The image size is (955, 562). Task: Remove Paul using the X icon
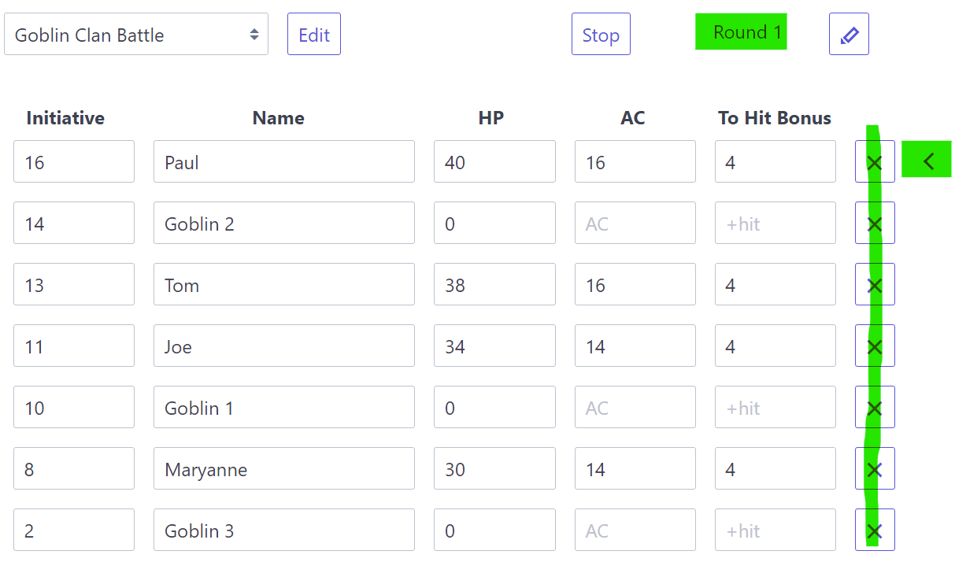click(874, 162)
